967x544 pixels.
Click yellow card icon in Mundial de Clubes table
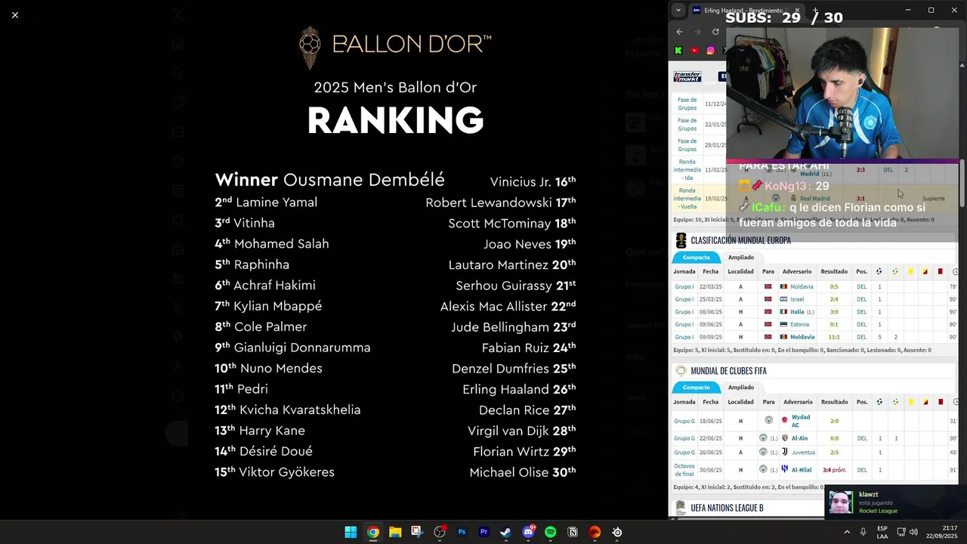[x=910, y=402]
